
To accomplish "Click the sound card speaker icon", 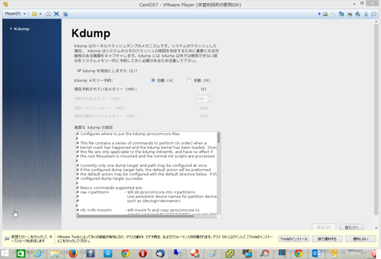I will (358, 14).
